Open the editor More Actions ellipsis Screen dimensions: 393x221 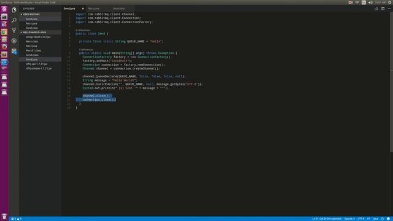(389, 9)
